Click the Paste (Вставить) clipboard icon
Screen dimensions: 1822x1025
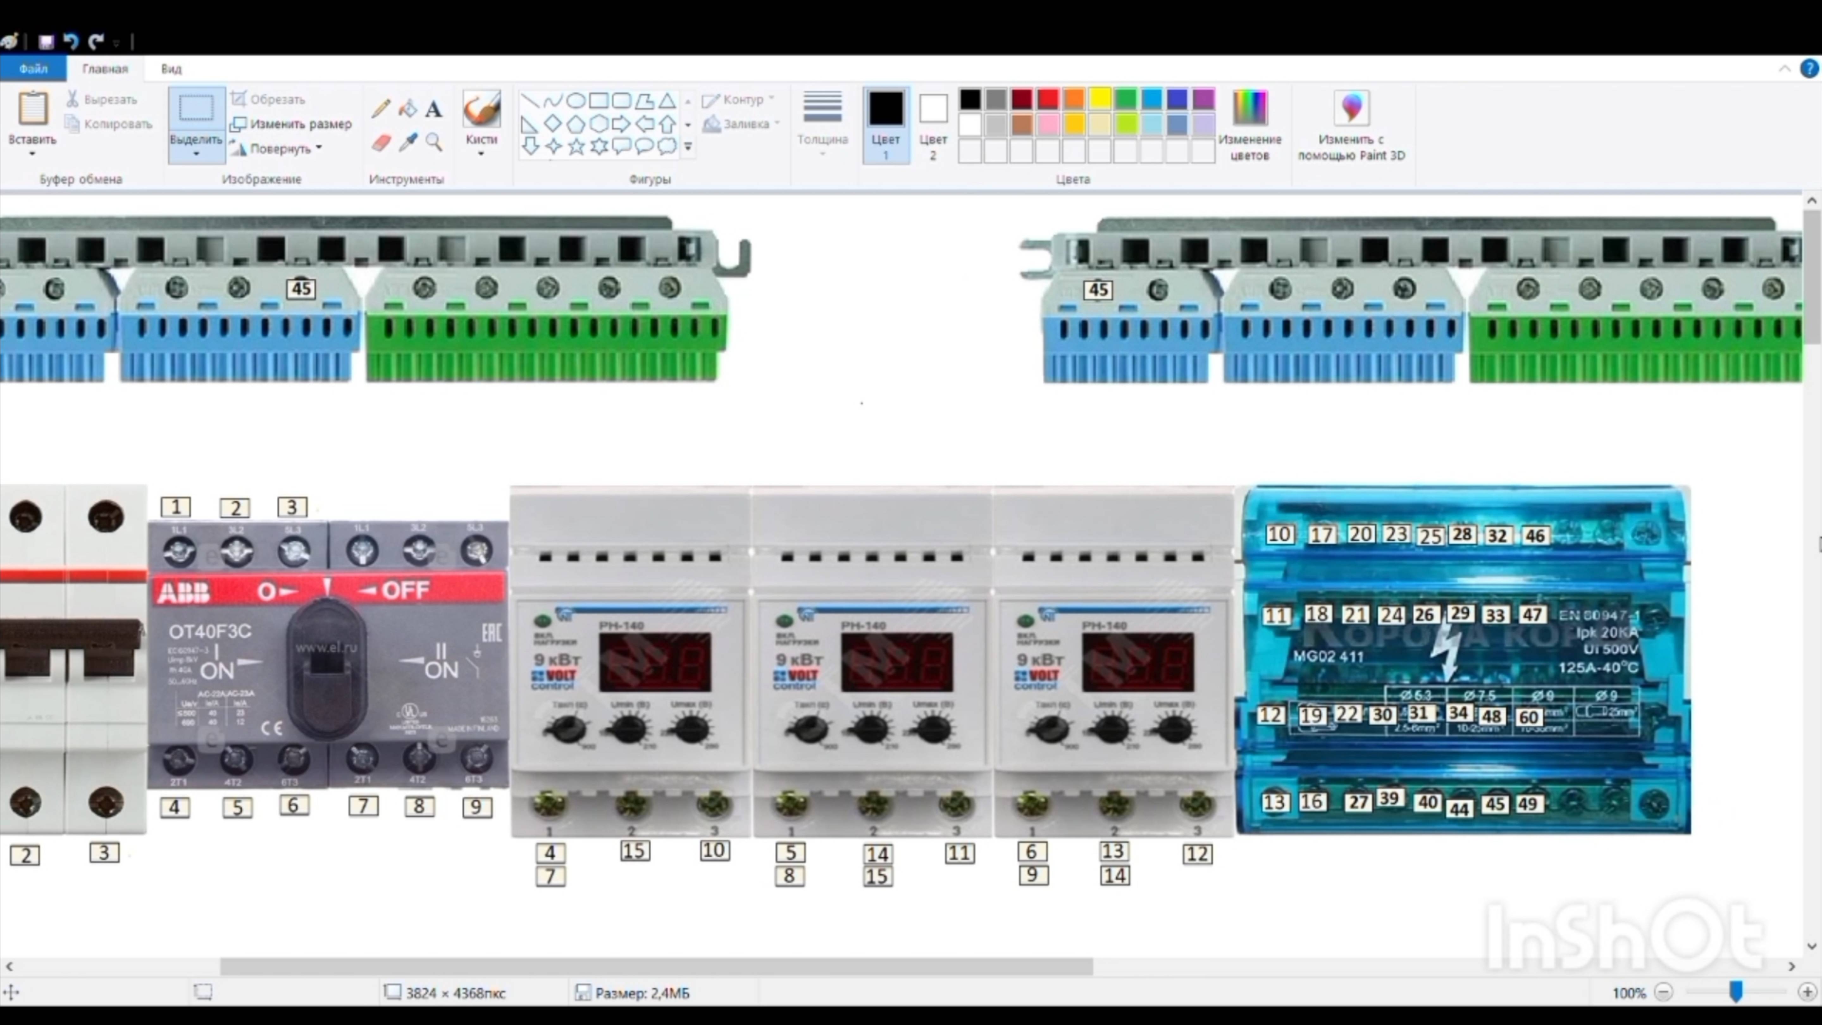click(x=33, y=108)
